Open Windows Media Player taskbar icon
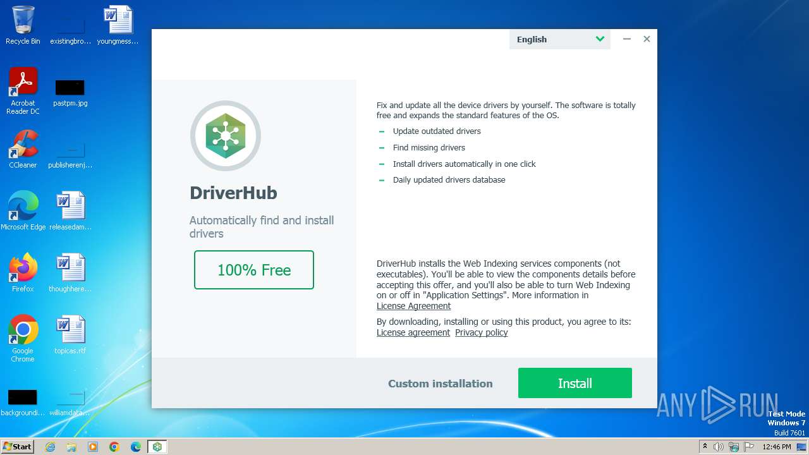Screen dimensions: 809x455 click(93, 447)
